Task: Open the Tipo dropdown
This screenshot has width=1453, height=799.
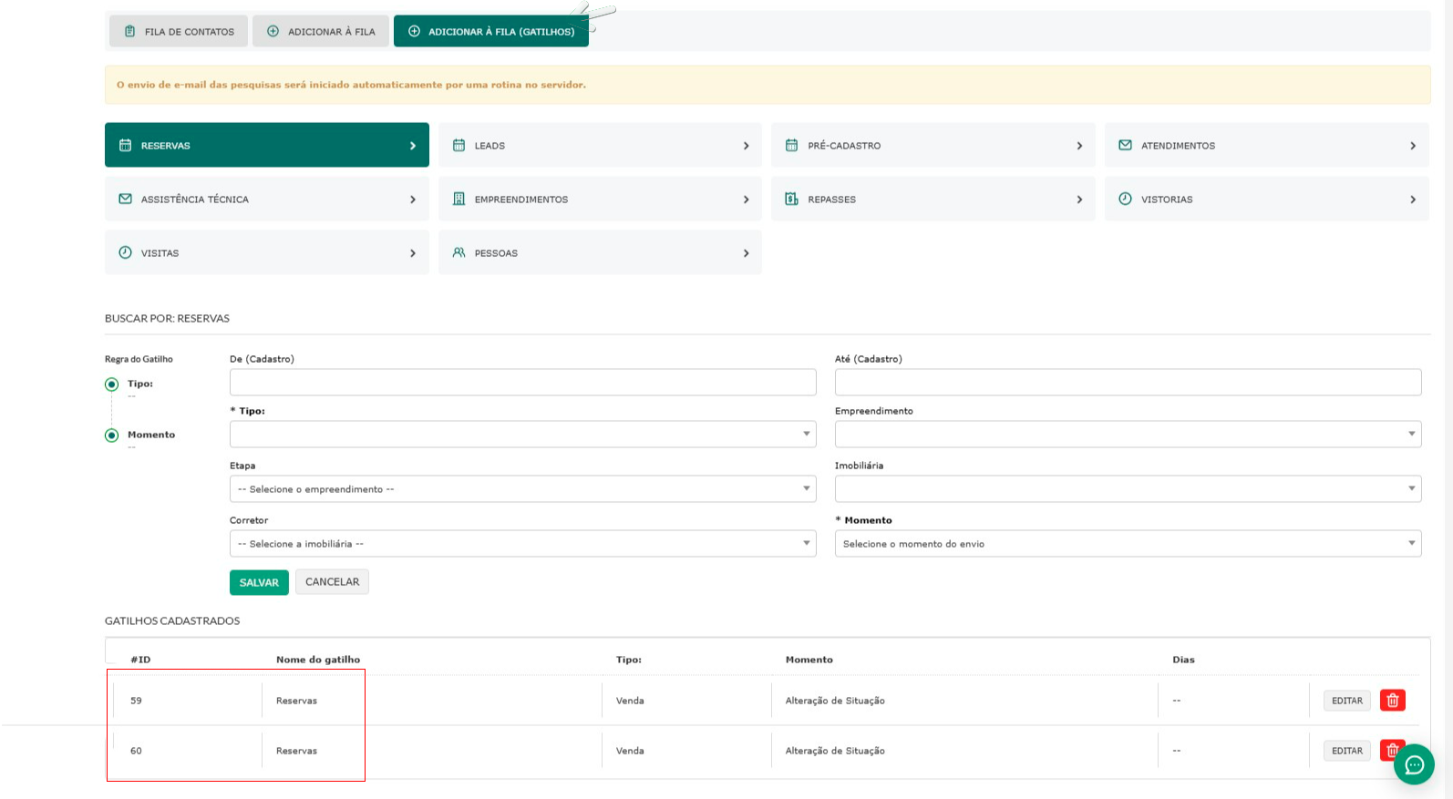Action: (522, 434)
